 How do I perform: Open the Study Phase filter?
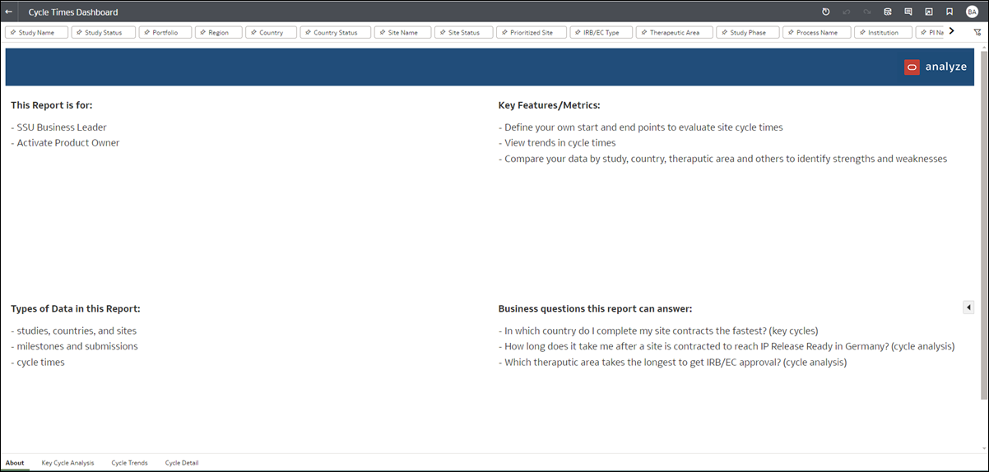(x=748, y=32)
